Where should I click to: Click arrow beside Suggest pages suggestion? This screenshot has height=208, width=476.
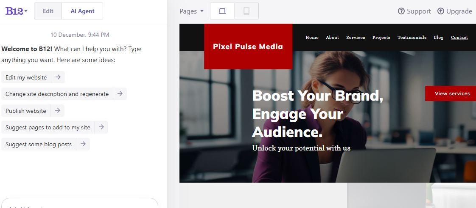[x=101, y=127]
